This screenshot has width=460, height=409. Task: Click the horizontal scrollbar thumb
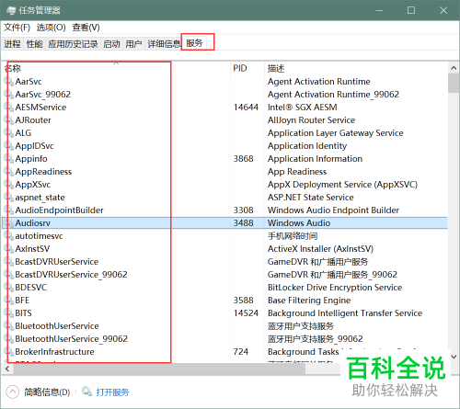pos(159,369)
